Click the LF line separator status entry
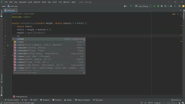 pos(145,103)
